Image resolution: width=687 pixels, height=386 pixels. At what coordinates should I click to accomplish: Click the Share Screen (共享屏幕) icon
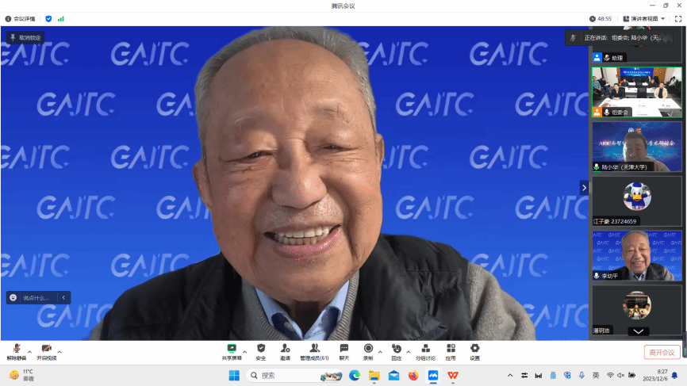coord(232,349)
